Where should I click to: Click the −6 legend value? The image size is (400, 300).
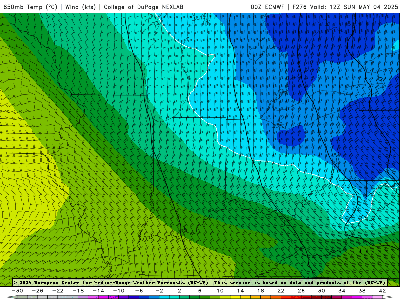tap(139, 291)
